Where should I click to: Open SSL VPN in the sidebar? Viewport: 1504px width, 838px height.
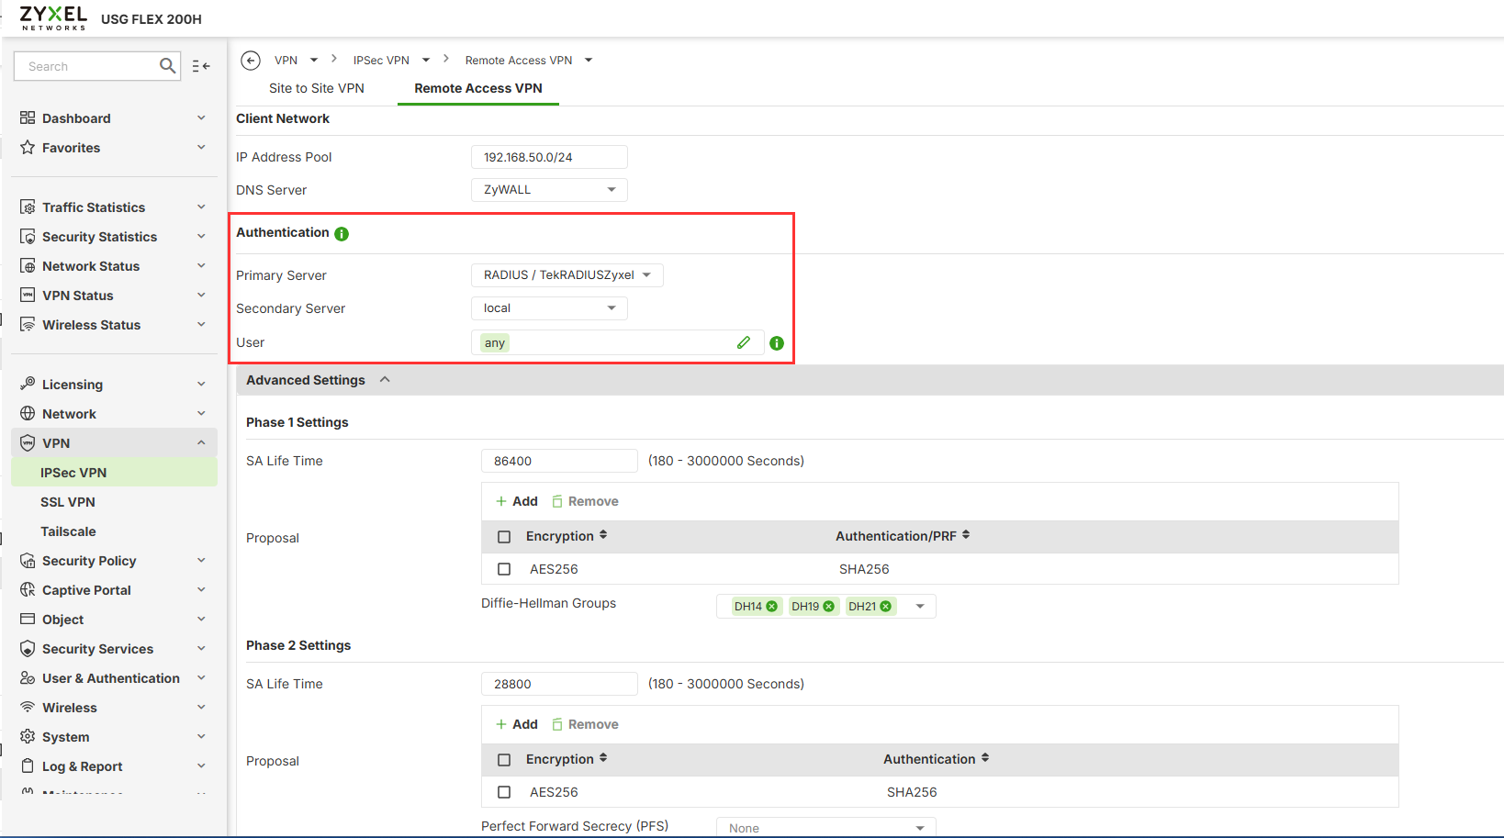[68, 502]
